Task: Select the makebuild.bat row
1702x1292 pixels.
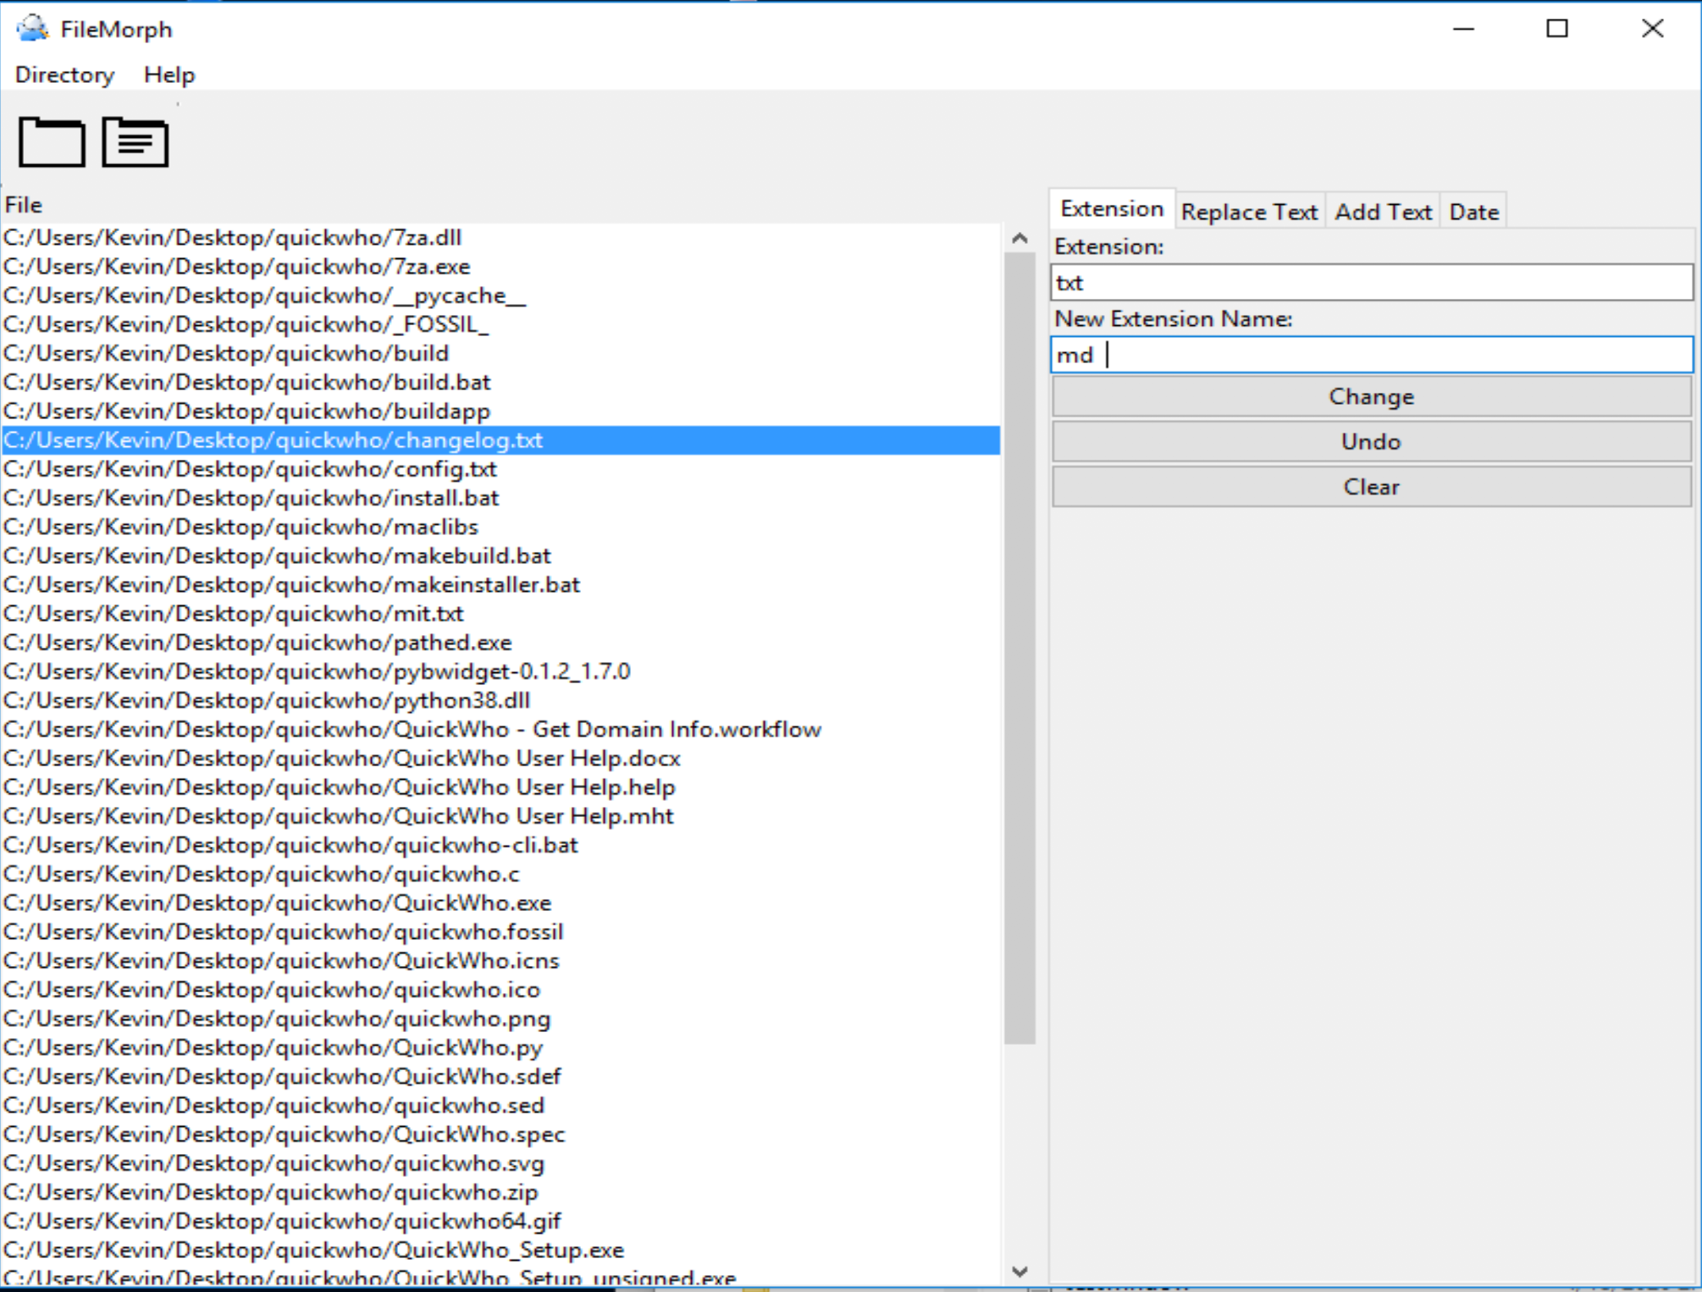Action: click(500, 555)
